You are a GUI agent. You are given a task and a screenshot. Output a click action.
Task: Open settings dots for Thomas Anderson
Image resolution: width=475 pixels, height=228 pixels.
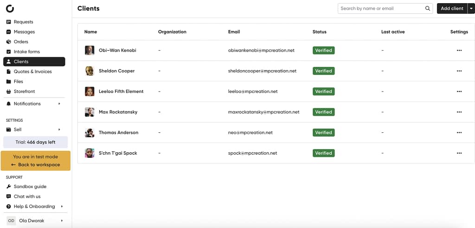(x=459, y=132)
